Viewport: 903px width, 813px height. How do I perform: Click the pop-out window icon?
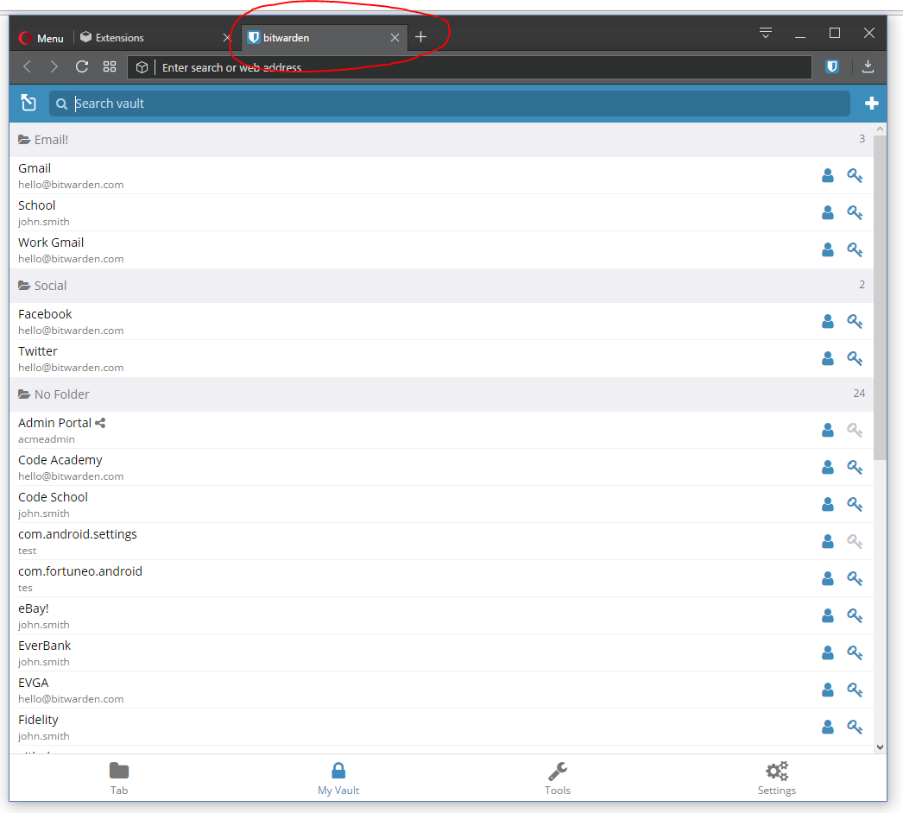point(28,103)
